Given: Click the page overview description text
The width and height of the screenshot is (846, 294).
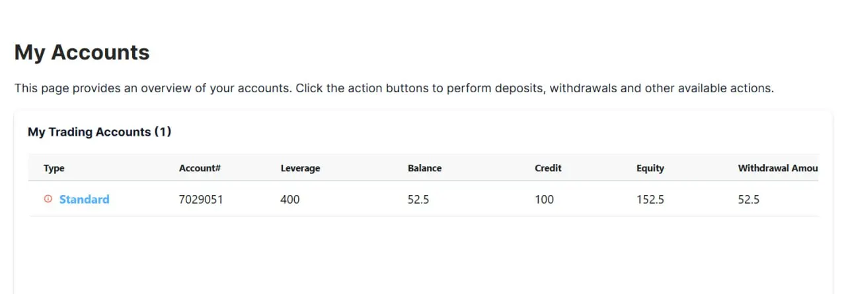Looking at the screenshot, I should click(x=394, y=88).
